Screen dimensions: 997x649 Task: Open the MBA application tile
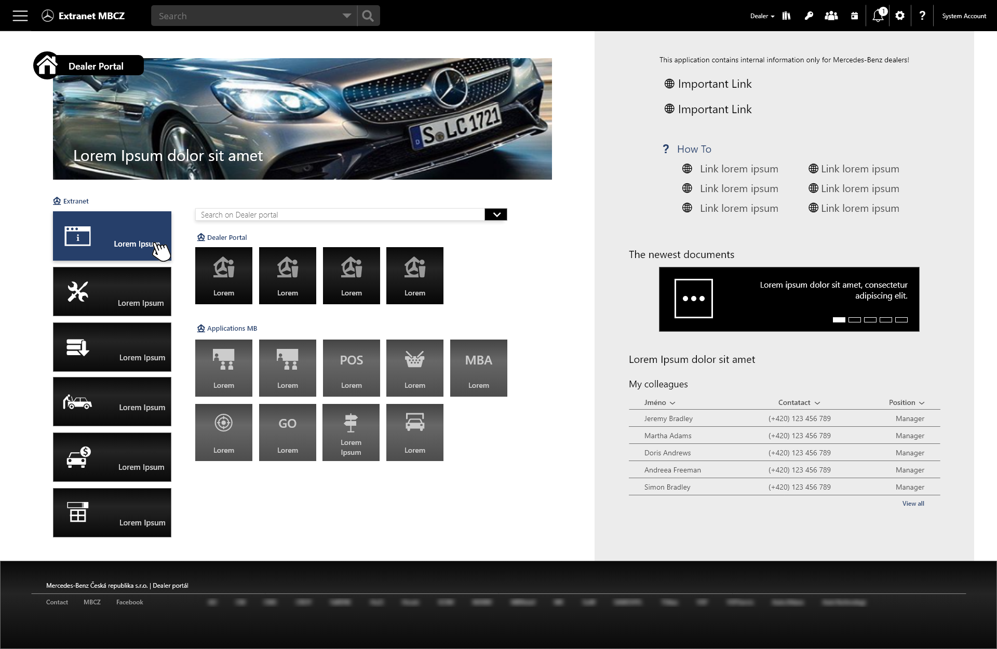pyautogui.click(x=478, y=368)
